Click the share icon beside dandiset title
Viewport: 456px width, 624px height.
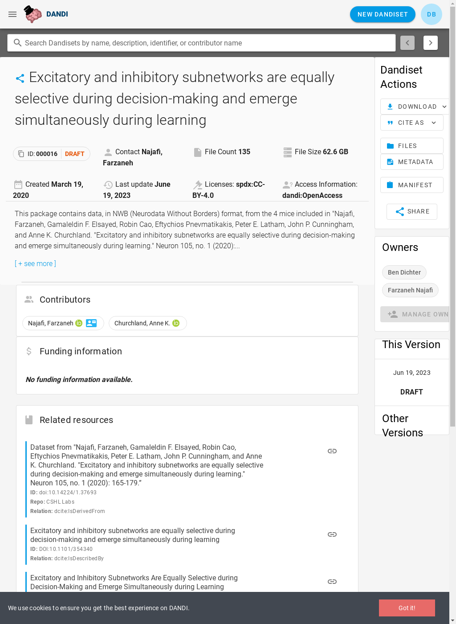[x=20, y=78]
